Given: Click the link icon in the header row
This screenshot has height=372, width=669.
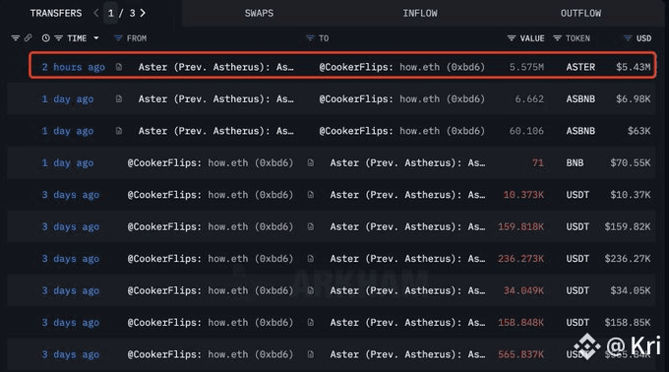Looking at the screenshot, I should [x=29, y=38].
